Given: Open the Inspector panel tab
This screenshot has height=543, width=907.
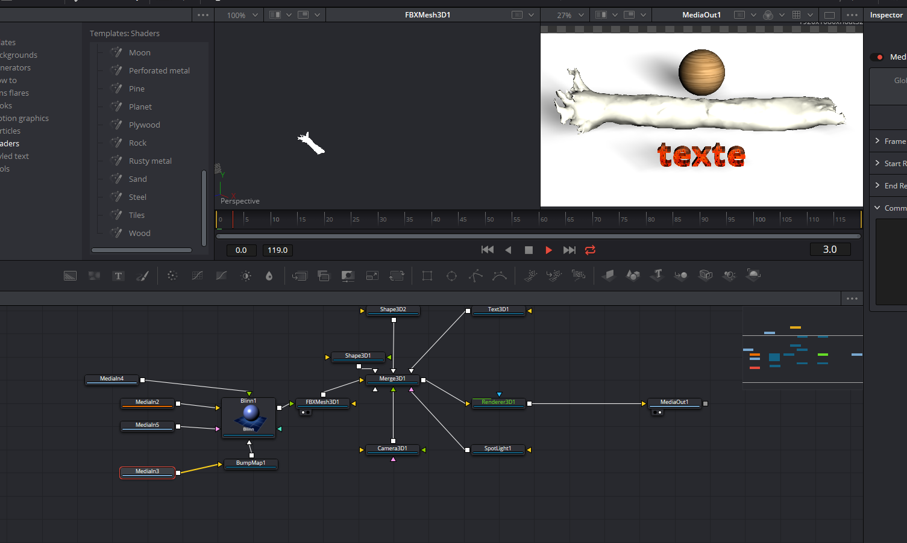Looking at the screenshot, I should coord(886,15).
